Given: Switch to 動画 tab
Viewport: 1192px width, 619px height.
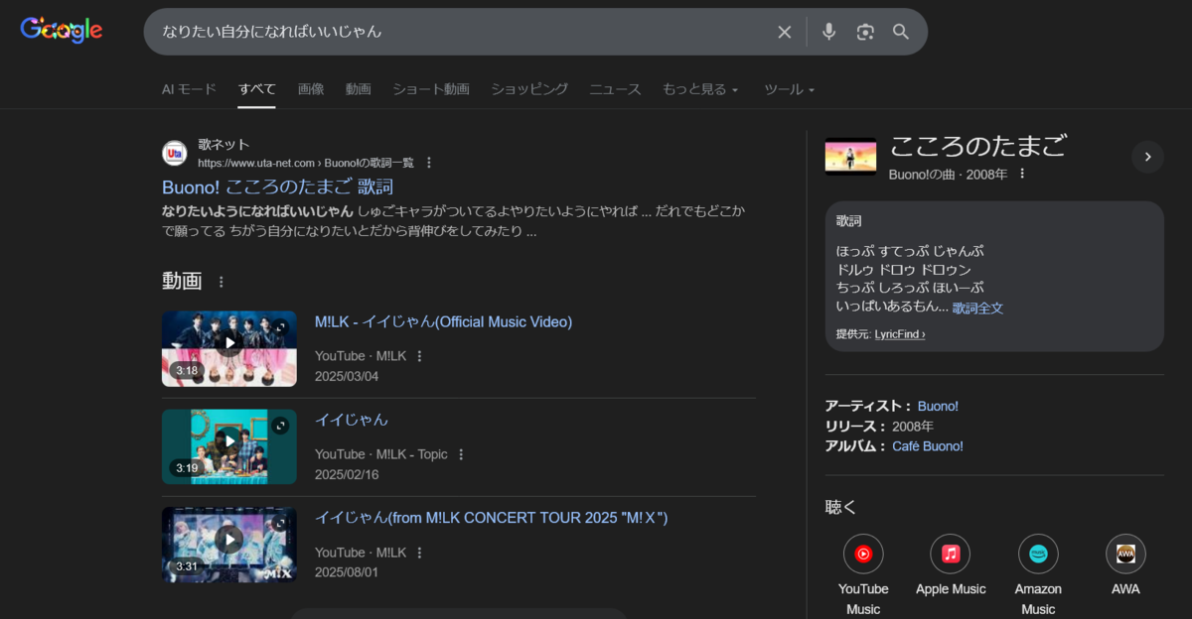Looking at the screenshot, I should [x=359, y=89].
